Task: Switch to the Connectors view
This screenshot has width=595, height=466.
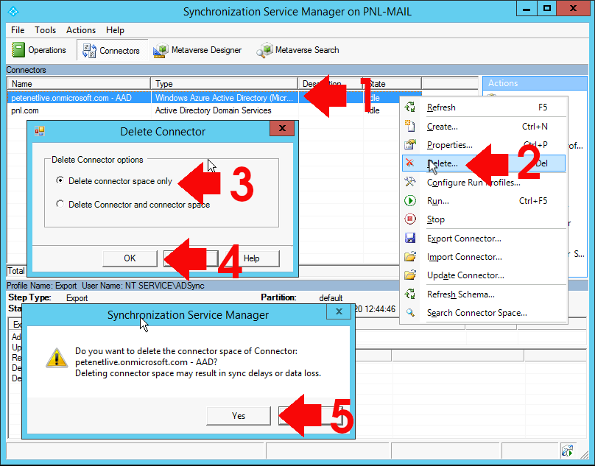Action: 112,51
